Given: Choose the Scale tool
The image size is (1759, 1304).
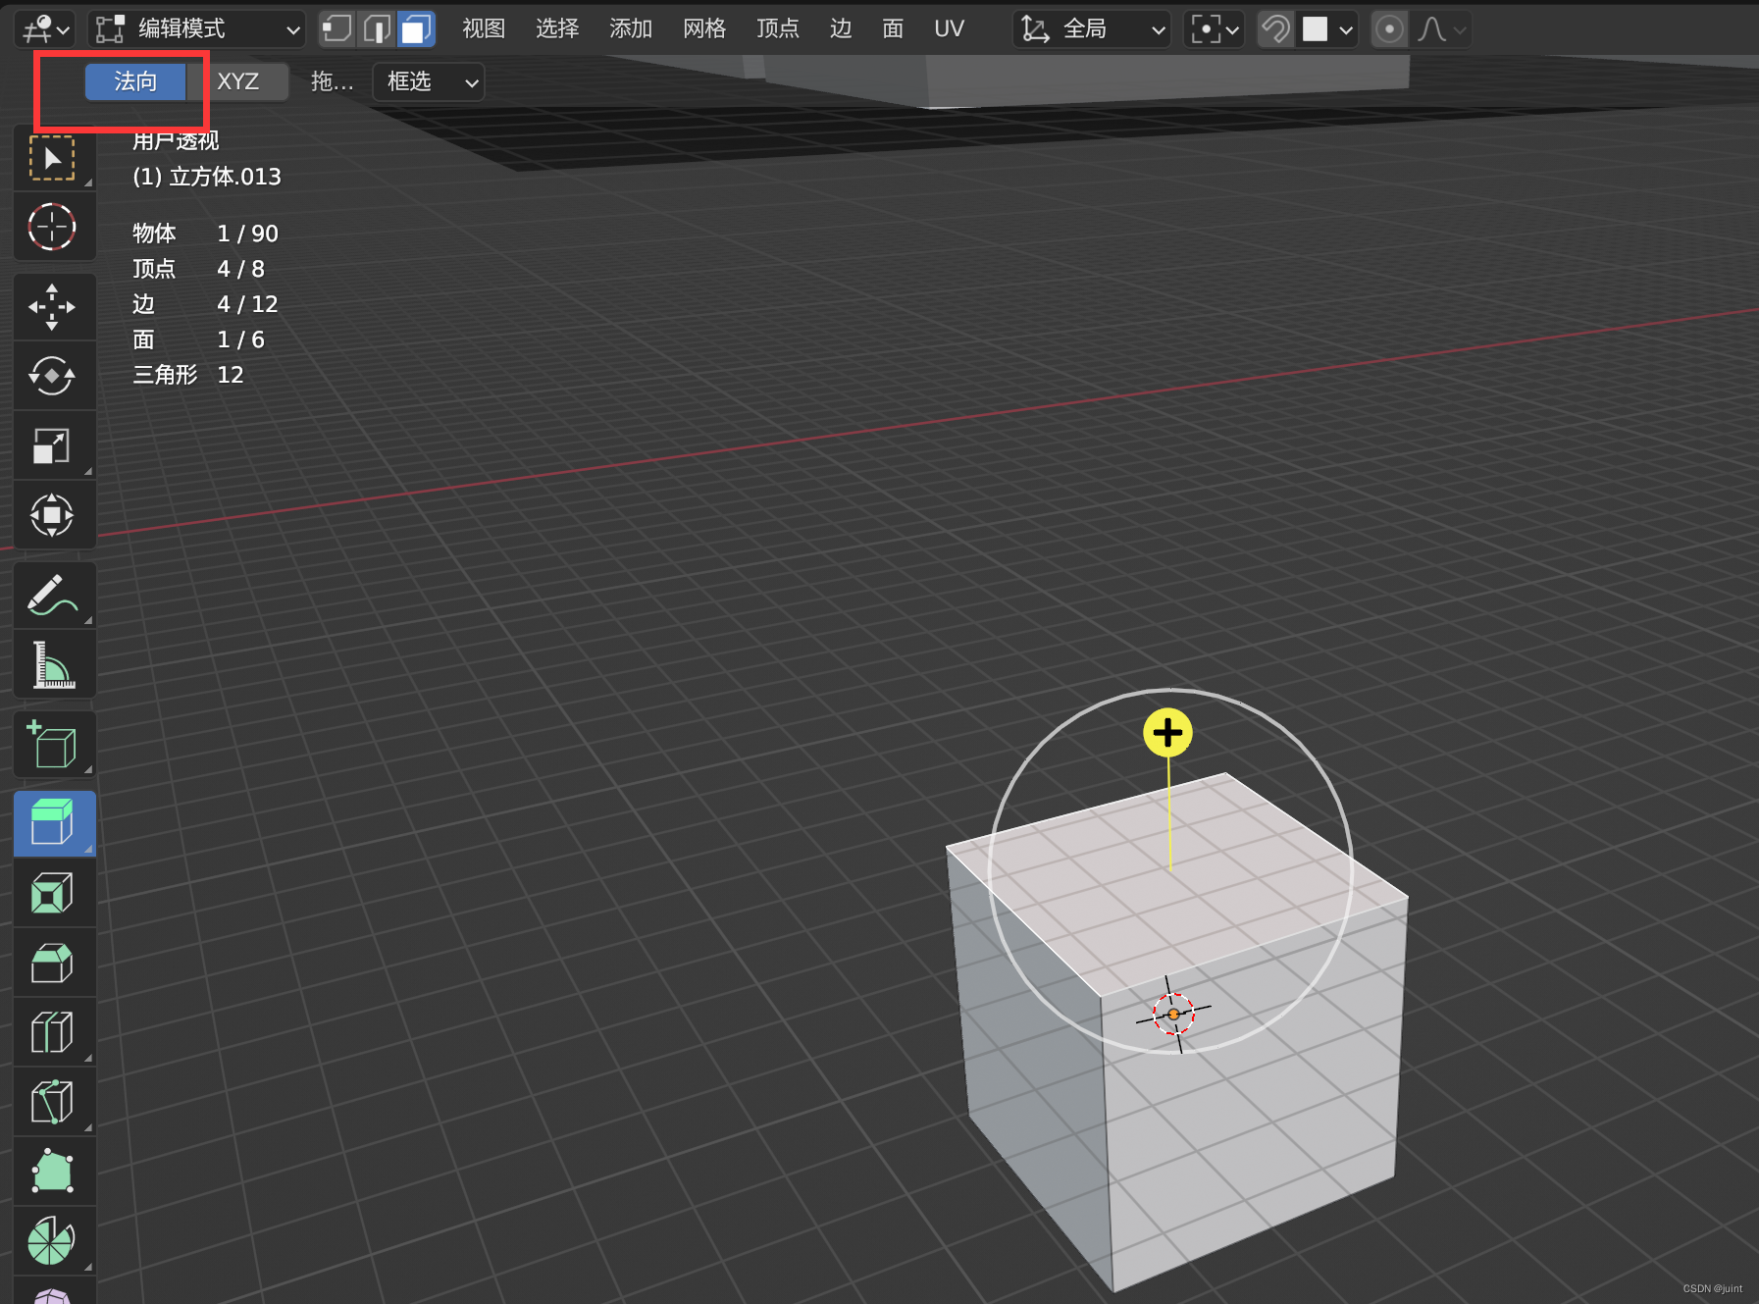Looking at the screenshot, I should point(53,446).
